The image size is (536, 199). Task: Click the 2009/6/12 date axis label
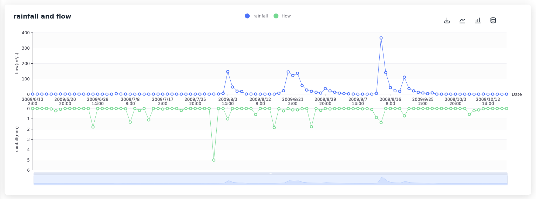click(33, 101)
